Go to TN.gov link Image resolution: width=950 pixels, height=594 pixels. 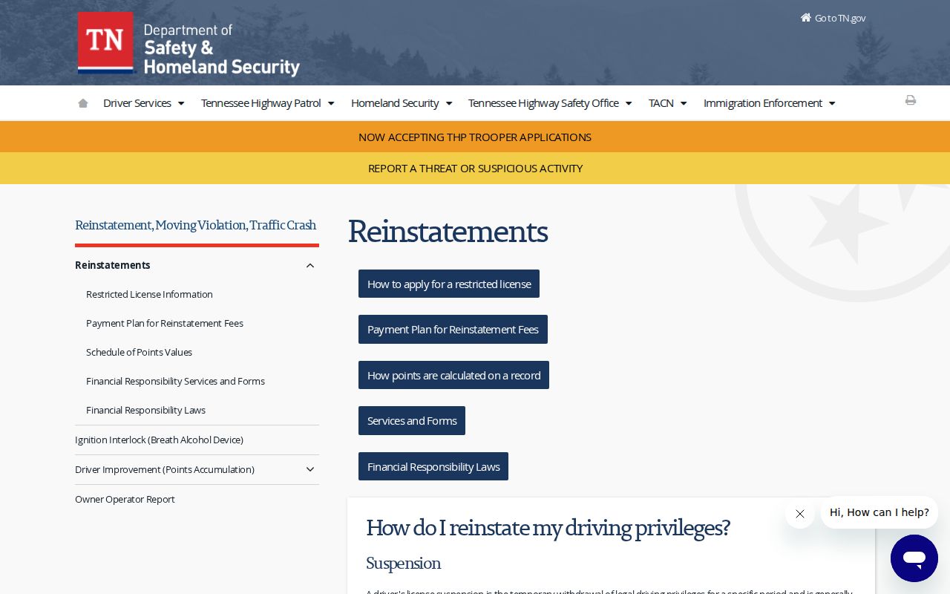coord(833,18)
